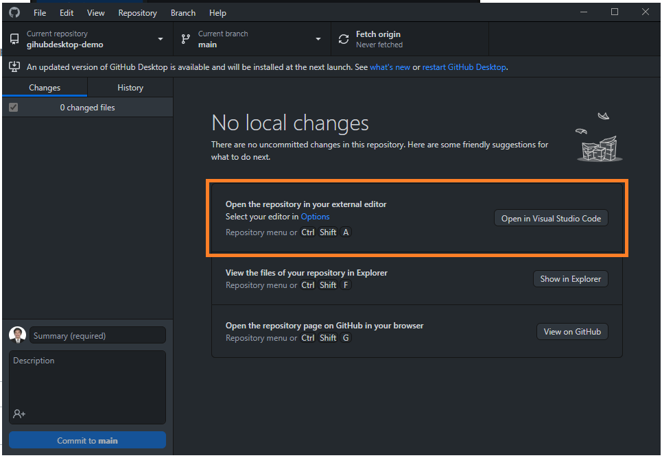The height and width of the screenshot is (458, 662).
Task: Expand the Current repository dropdown
Action: coord(88,39)
